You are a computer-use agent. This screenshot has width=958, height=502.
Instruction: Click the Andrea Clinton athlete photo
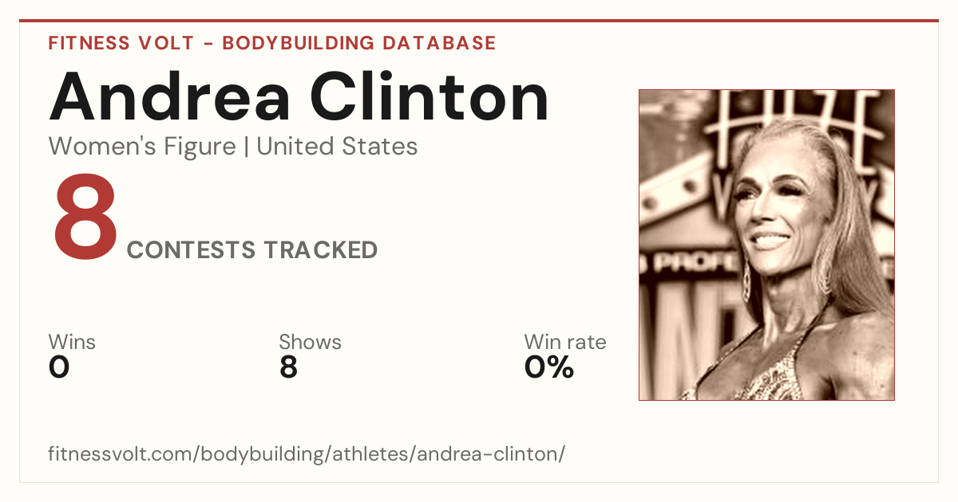766,245
